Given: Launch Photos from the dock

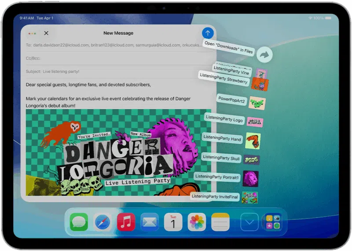Looking at the screenshot, I should coord(197,222).
